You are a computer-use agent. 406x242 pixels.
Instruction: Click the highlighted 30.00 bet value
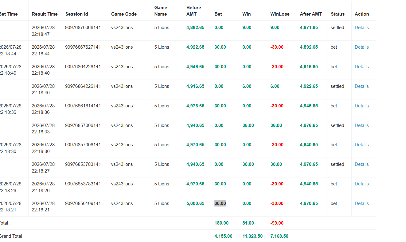(220, 203)
